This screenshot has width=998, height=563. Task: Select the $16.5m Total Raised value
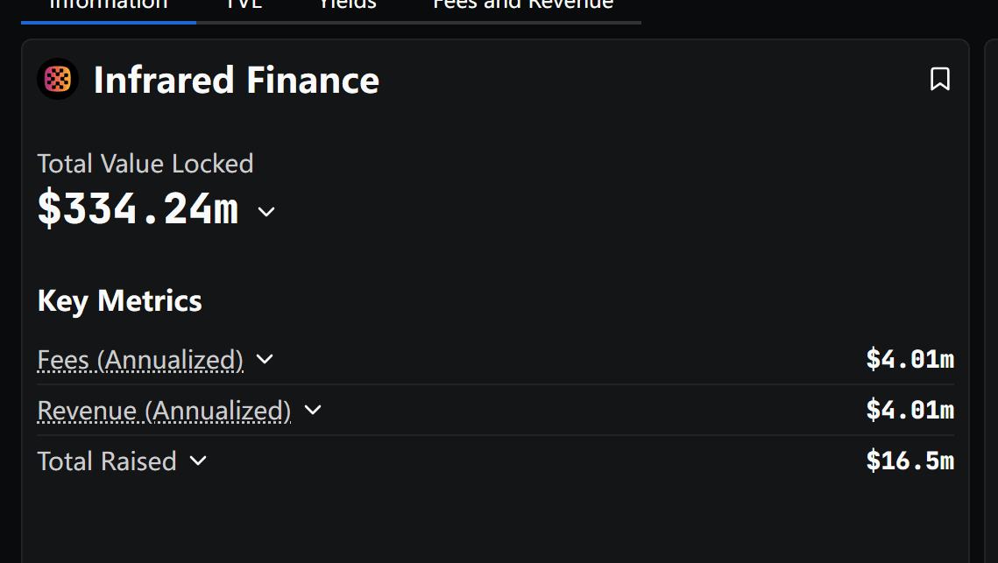(910, 461)
